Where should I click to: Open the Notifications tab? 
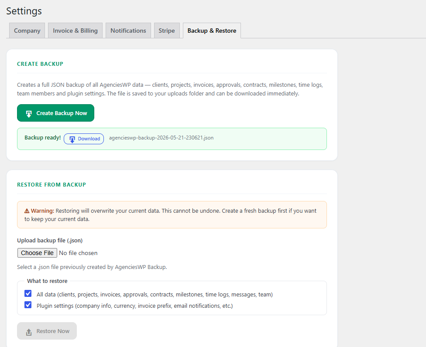[128, 31]
